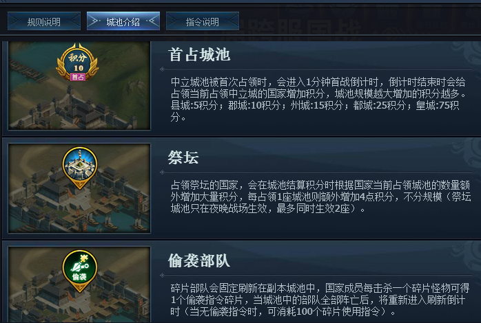Click the green 偷袭 sneak attack pin
Screen dimensions: 481x323
80,270
